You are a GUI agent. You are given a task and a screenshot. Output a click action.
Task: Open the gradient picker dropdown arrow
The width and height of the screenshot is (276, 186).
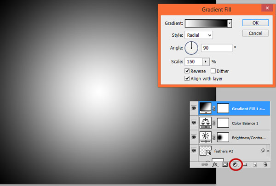click(x=229, y=23)
